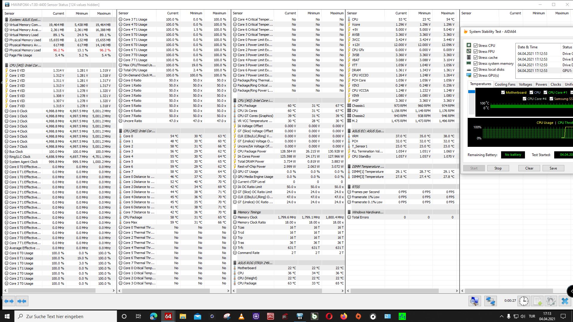
Task: Click the Clear button in AIDA64
Action: (x=529, y=168)
